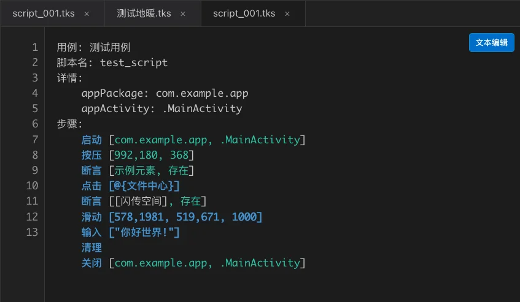This screenshot has height=302, width=520.
Task: Click the appPackage property text
Action: coord(114,93)
